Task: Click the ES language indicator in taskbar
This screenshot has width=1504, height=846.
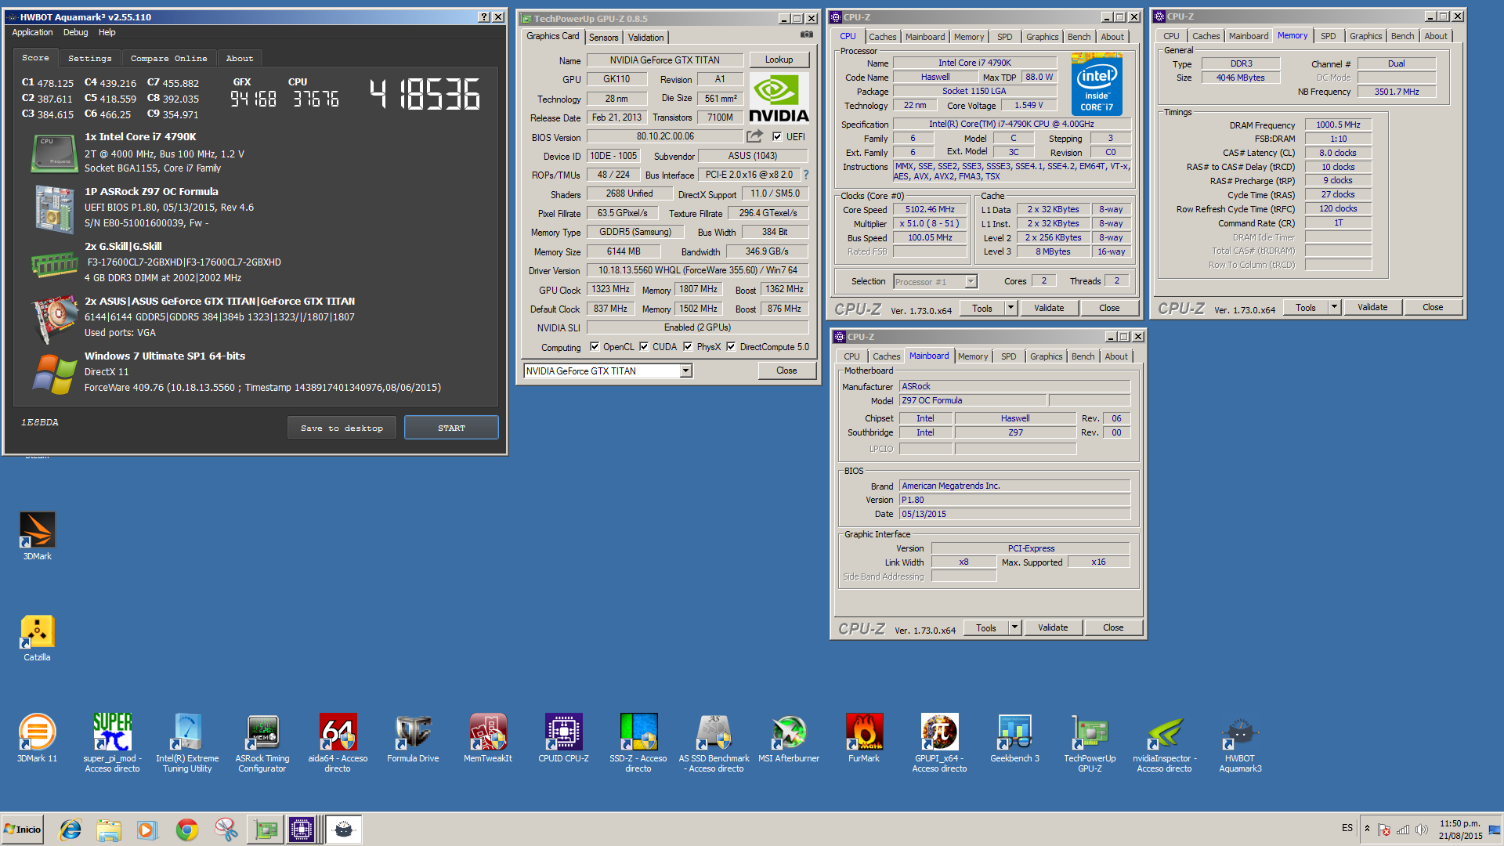Action: pos(1347,828)
